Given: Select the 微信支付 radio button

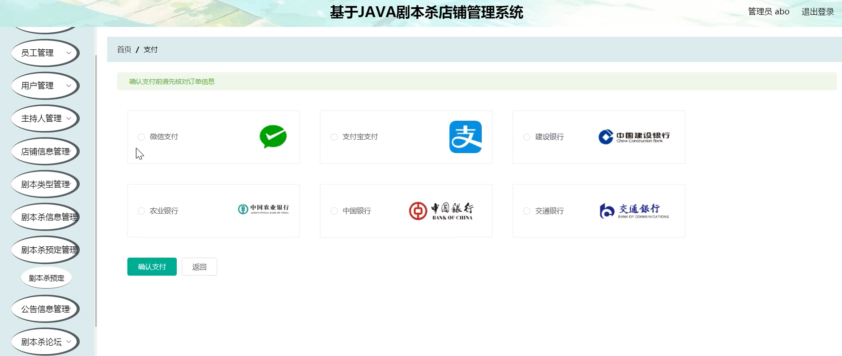Looking at the screenshot, I should [x=141, y=137].
